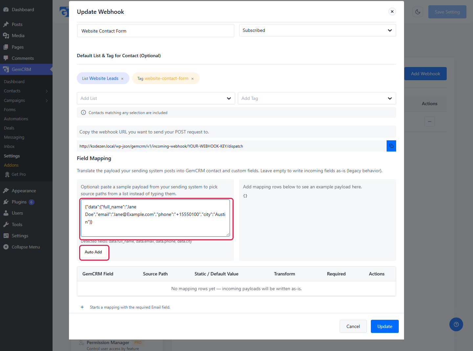Open Forms in the GemCRM submenu

click(10, 110)
